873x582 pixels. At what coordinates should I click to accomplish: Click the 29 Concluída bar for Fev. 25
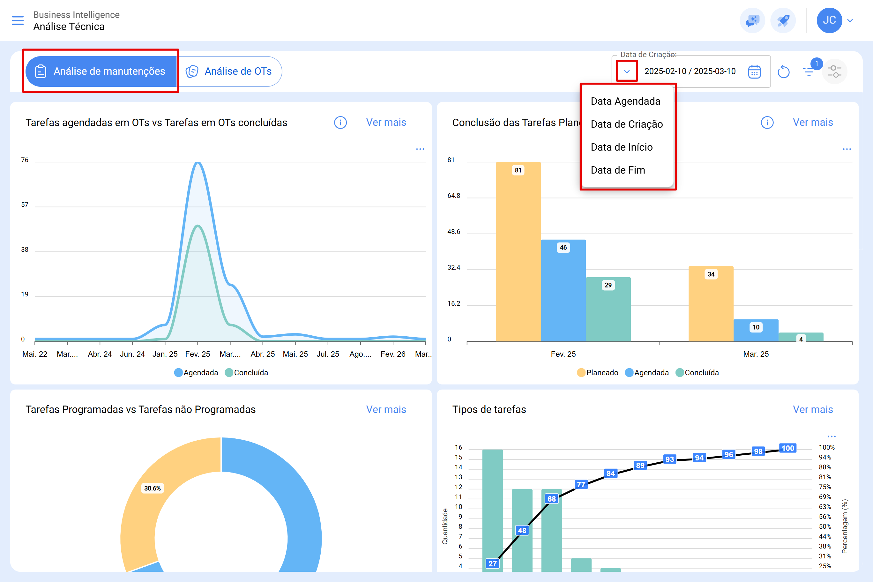coord(608,309)
